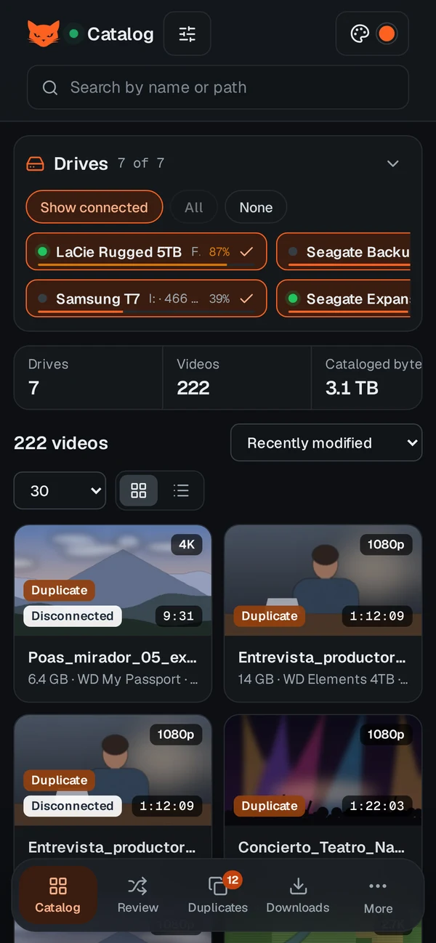
Task: Select the None drives filter
Action: click(x=256, y=208)
